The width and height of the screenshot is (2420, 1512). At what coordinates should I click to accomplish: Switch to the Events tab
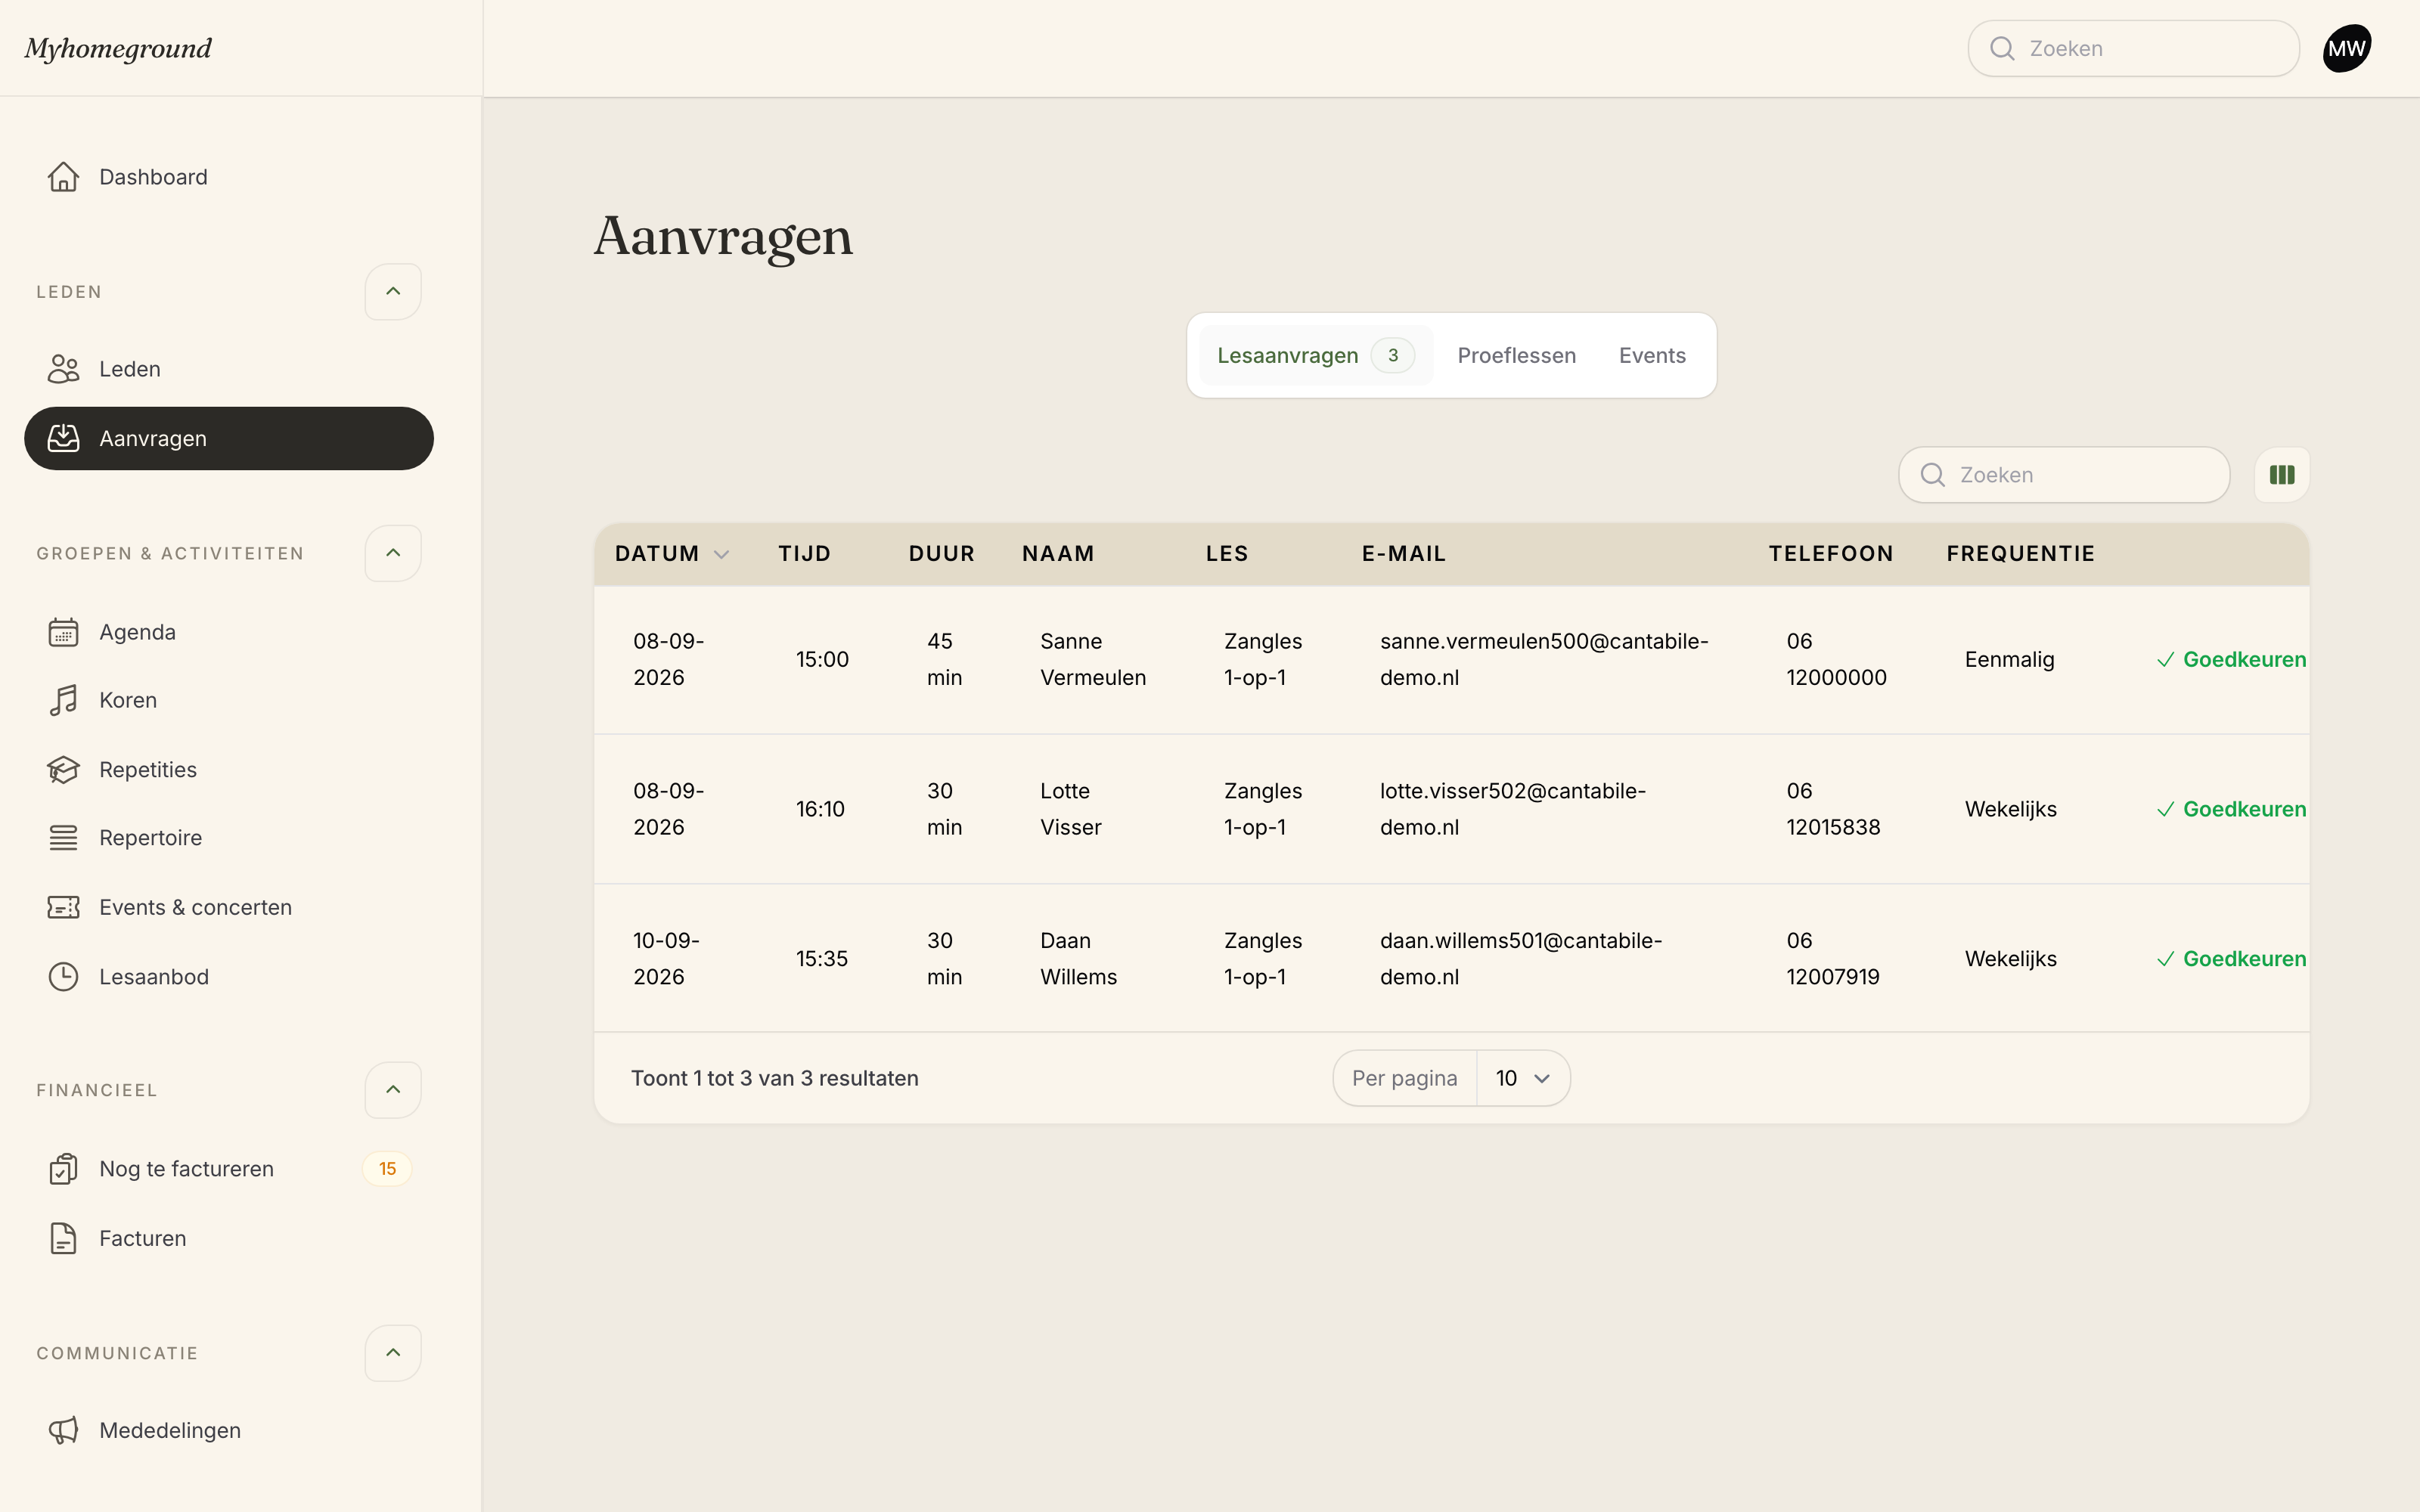1652,356
